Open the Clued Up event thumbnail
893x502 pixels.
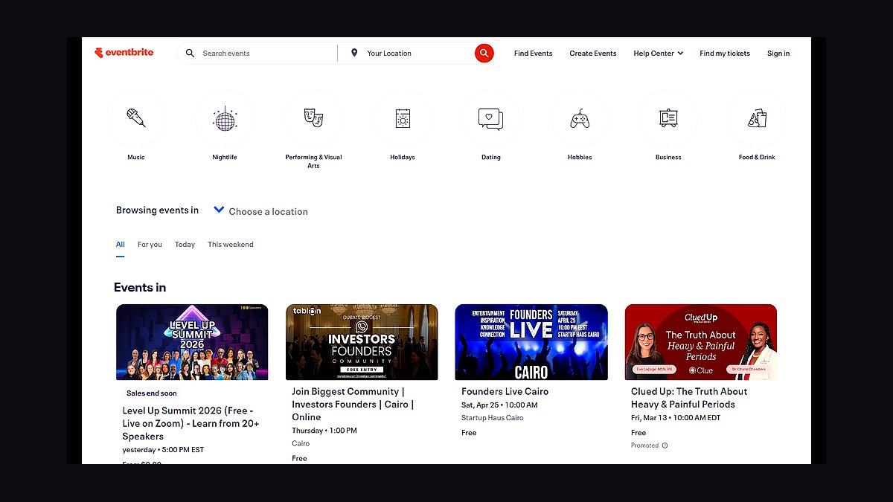pos(701,342)
